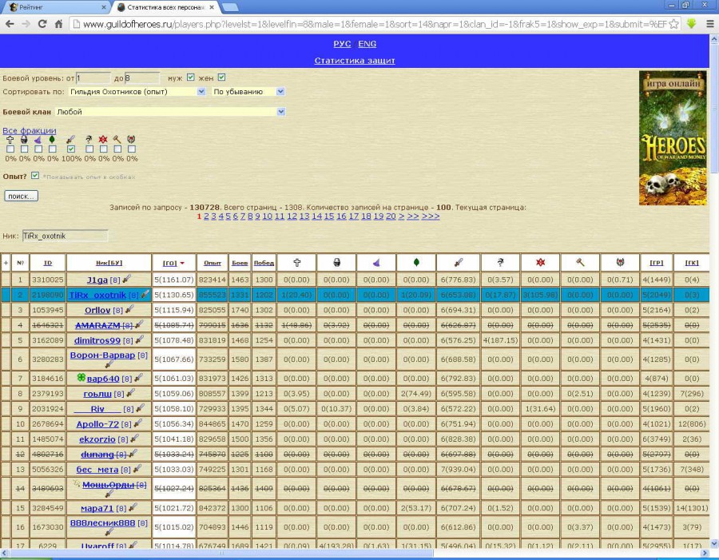Open the browser home page icon
The image size is (719, 560).
[x=58, y=24]
